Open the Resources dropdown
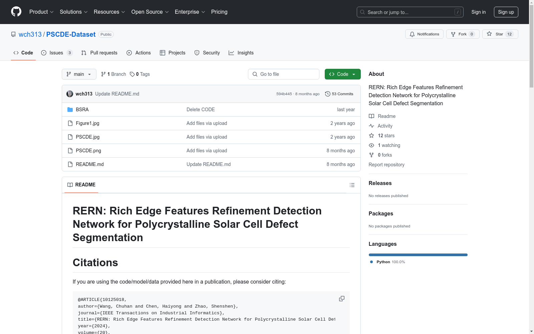Image resolution: width=534 pixels, height=334 pixels. pyautogui.click(x=109, y=12)
